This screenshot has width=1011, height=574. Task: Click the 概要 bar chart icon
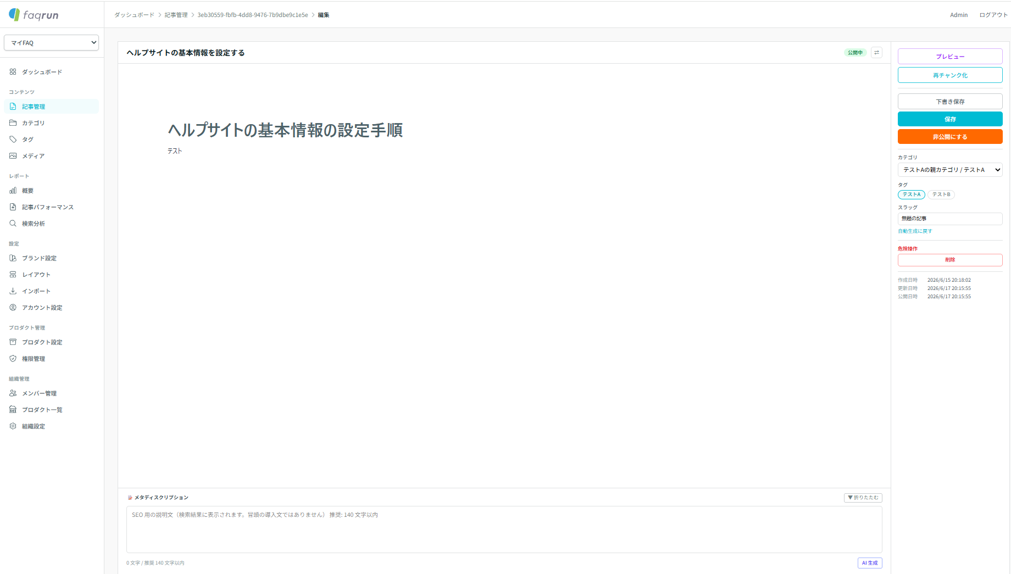coord(13,191)
